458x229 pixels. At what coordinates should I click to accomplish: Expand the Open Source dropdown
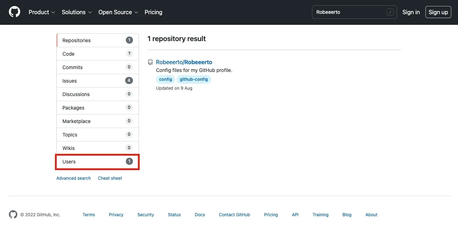pyautogui.click(x=118, y=12)
